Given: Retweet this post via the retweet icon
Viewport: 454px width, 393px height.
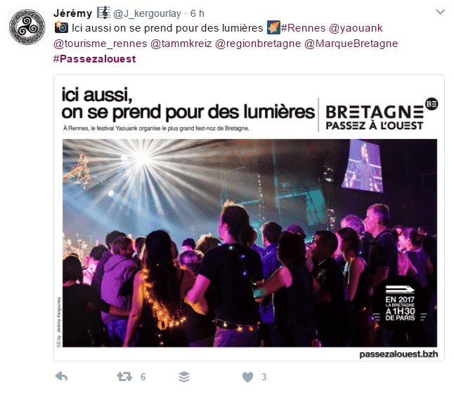Looking at the screenshot, I should (124, 377).
